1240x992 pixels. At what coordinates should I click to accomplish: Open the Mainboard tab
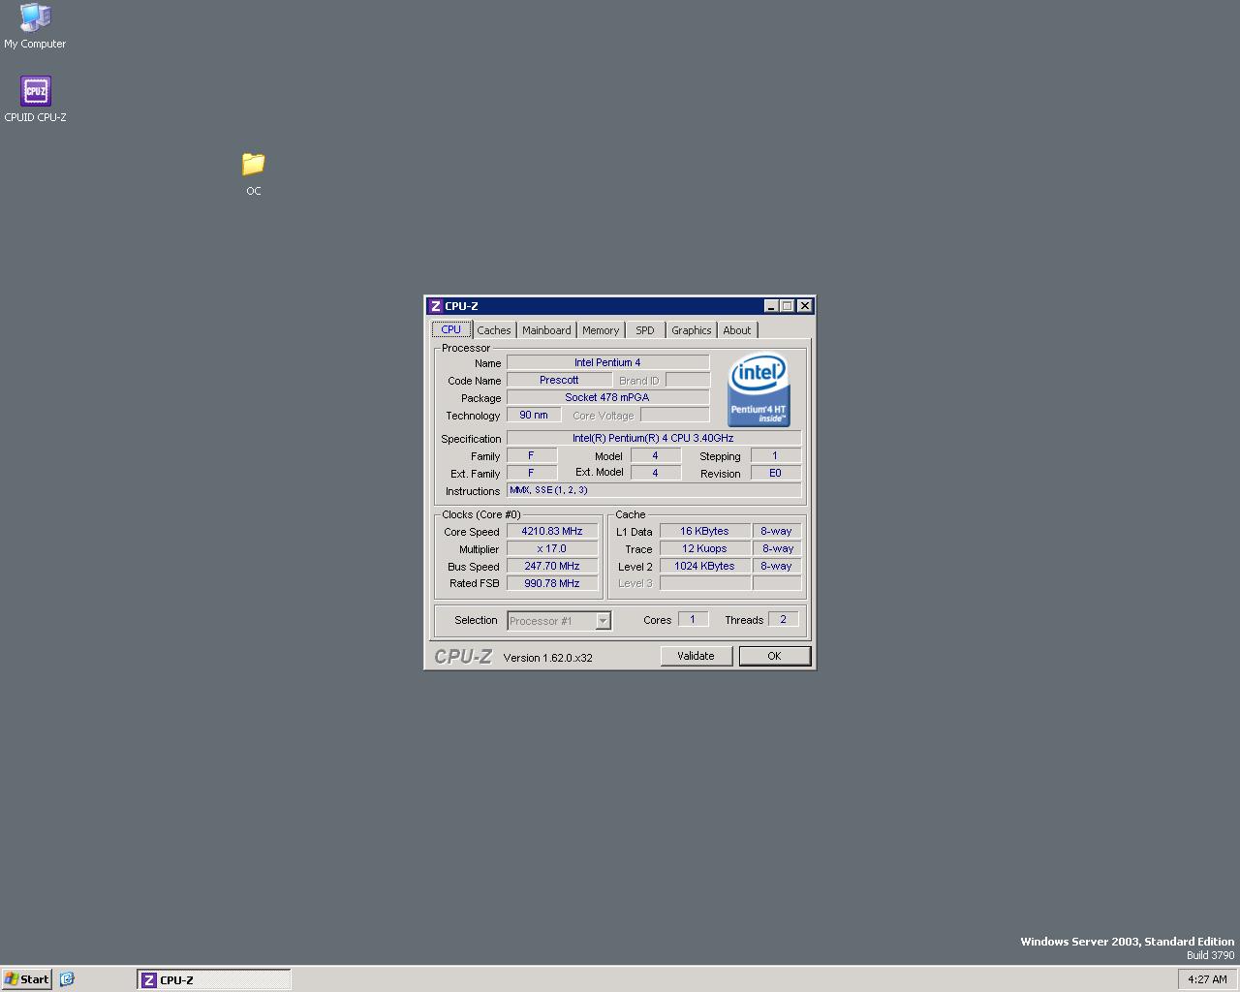(546, 330)
